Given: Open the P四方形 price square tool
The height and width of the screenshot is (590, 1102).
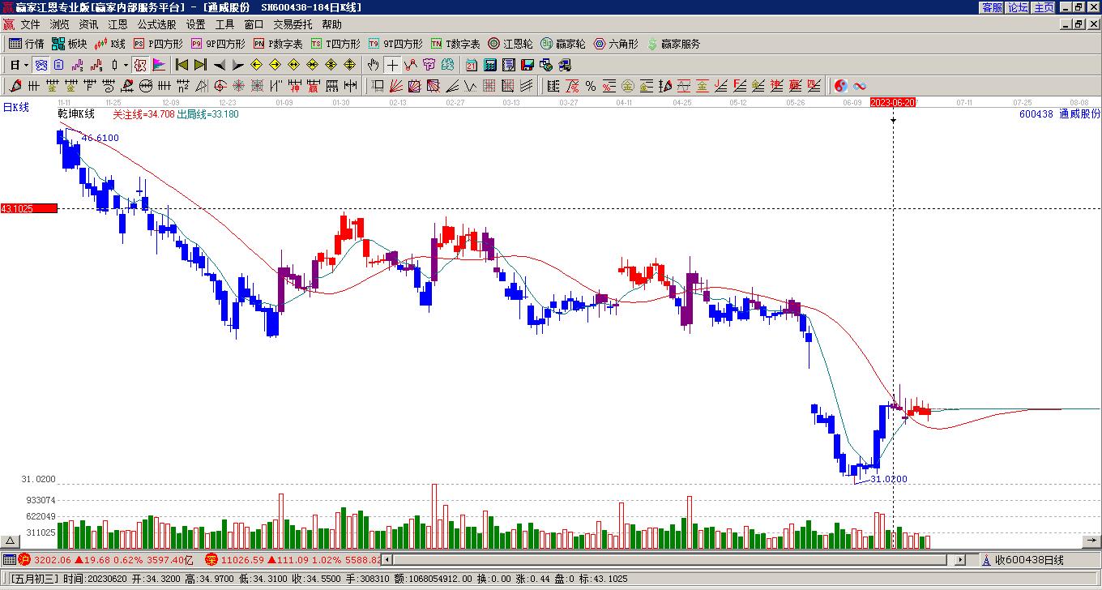Looking at the screenshot, I should pos(158,44).
